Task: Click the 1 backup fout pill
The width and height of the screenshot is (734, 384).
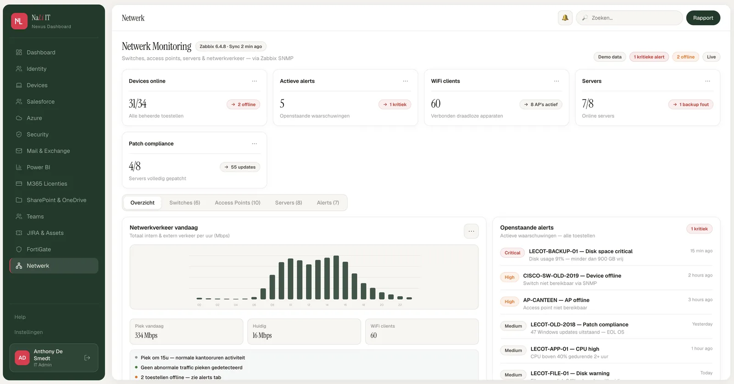Action: [691, 104]
